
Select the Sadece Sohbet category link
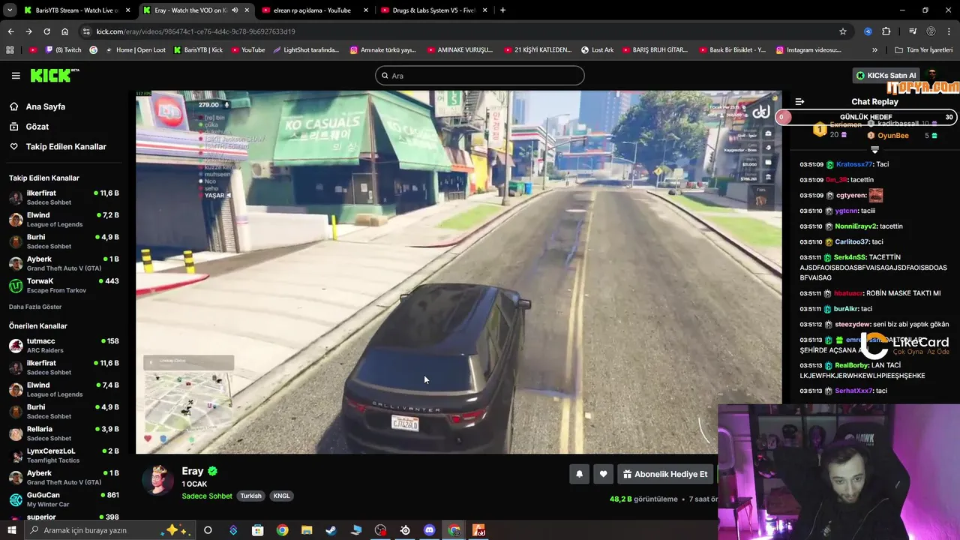pyautogui.click(x=207, y=496)
